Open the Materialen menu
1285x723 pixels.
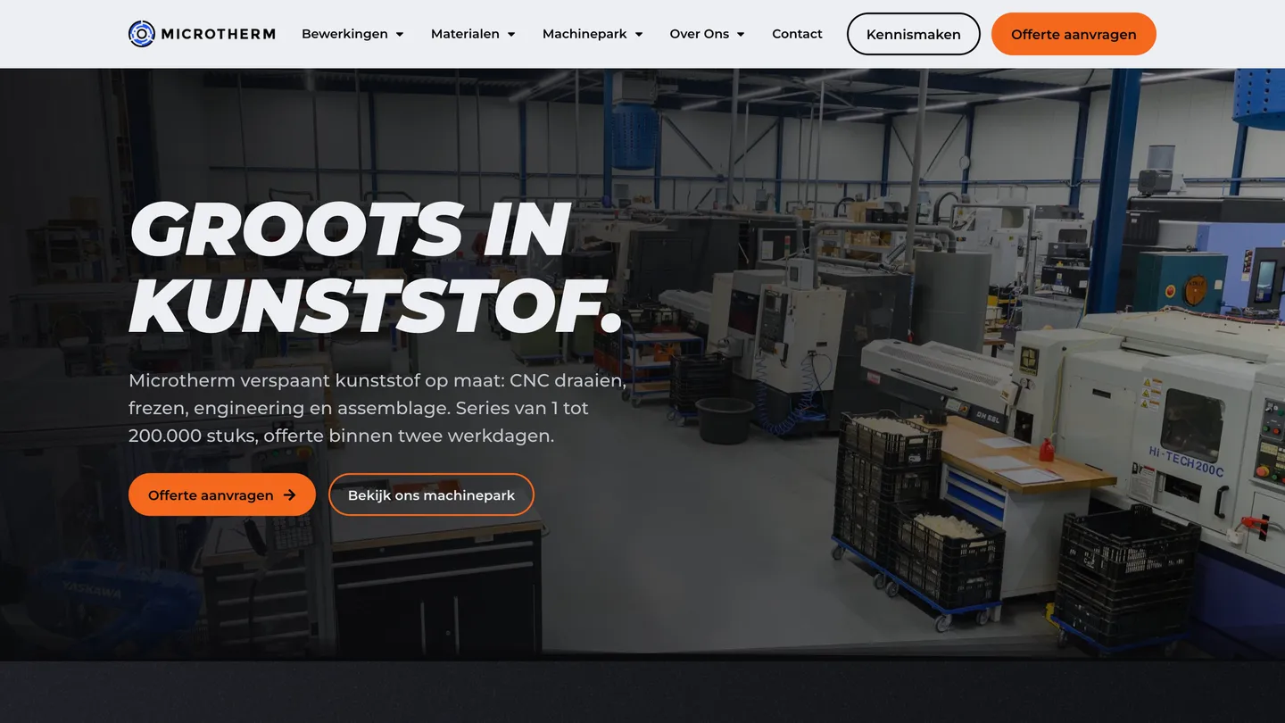(x=465, y=34)
